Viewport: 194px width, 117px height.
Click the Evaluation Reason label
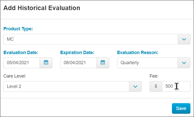[138, 53]
